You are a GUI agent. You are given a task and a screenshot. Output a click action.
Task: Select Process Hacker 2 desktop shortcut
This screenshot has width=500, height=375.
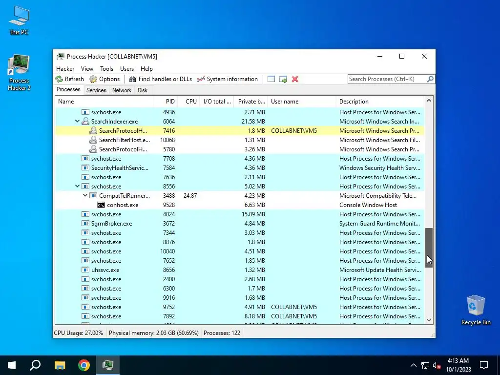pyautogui.click(x=19, y=73)
